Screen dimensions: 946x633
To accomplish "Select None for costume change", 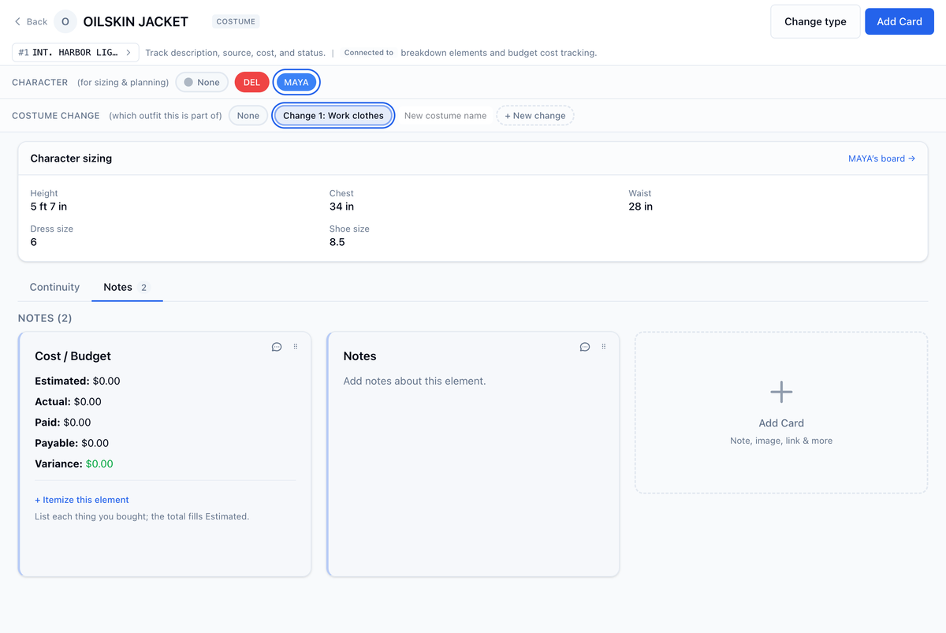I will [x=248, y=115].
